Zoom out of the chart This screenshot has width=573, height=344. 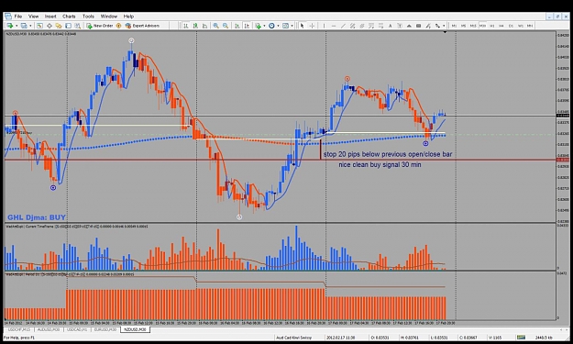pos(226,26)
